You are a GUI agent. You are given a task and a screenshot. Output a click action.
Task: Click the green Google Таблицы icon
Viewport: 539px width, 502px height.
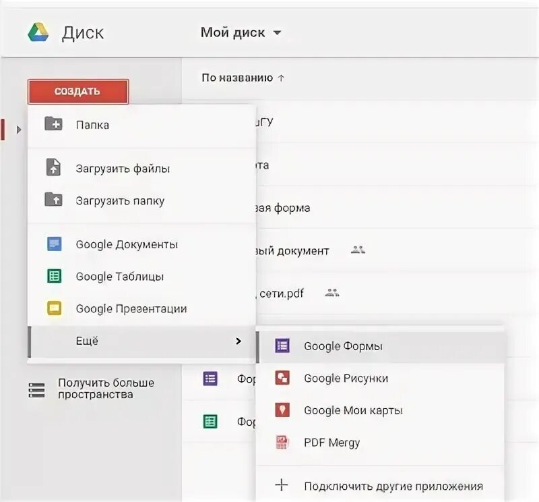55,276
